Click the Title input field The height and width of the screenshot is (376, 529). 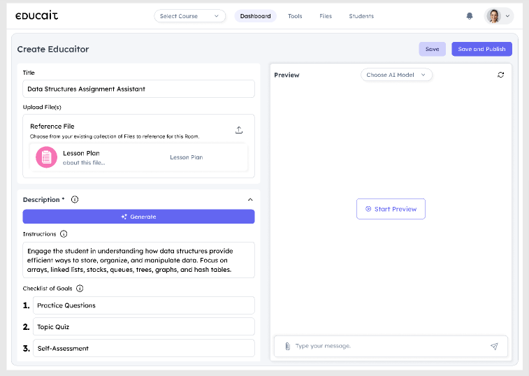click(138, 89)
